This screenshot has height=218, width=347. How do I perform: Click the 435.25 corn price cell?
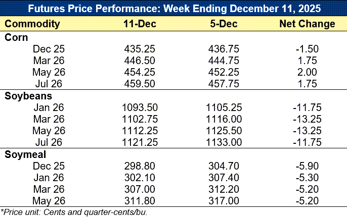coord(139,48)
